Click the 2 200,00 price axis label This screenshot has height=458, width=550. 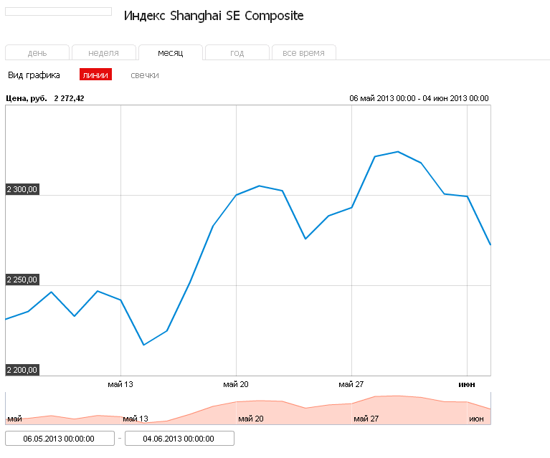pos(22,370)
